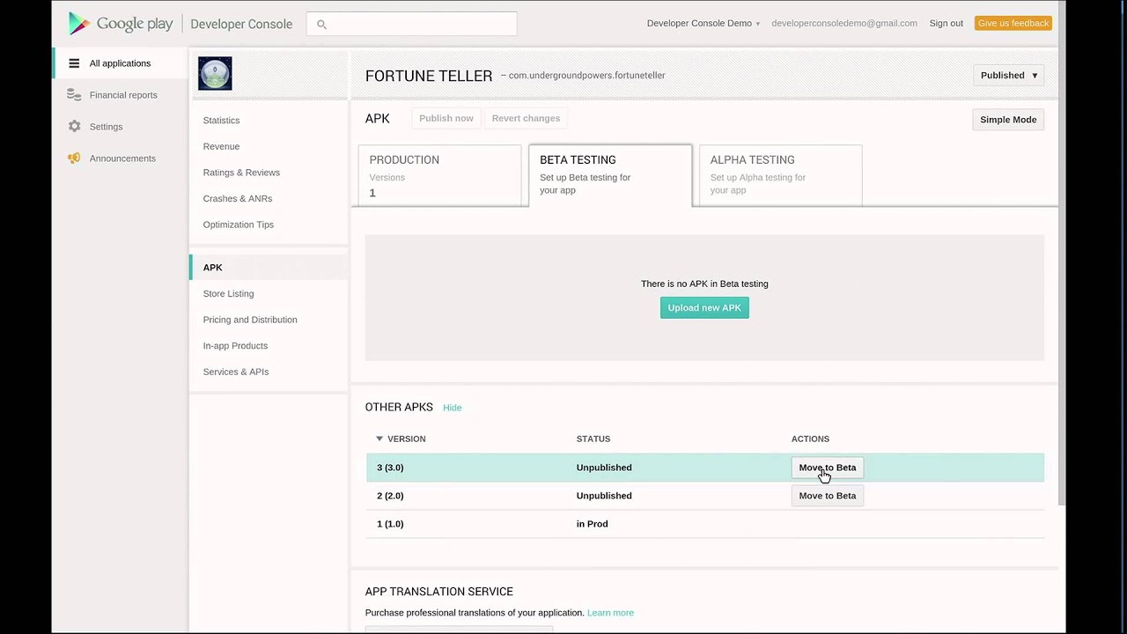Click the All applications menu icon
The image size is (1127, 634).
(74, 63)
